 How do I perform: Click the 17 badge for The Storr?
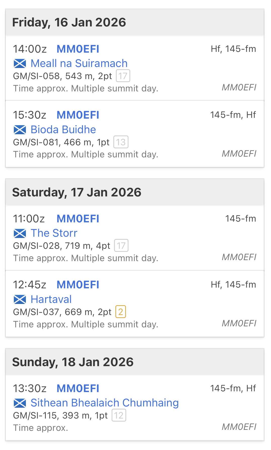[121, 246]
